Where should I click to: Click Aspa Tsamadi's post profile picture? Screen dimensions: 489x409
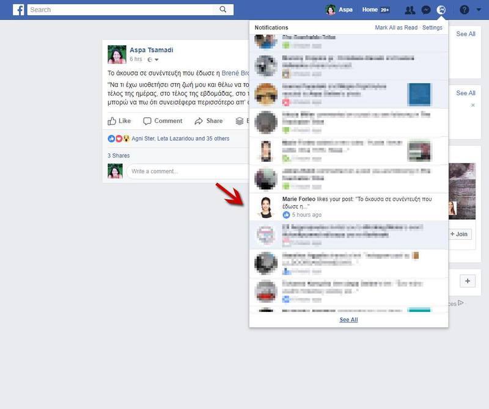(x=117, y=54)
